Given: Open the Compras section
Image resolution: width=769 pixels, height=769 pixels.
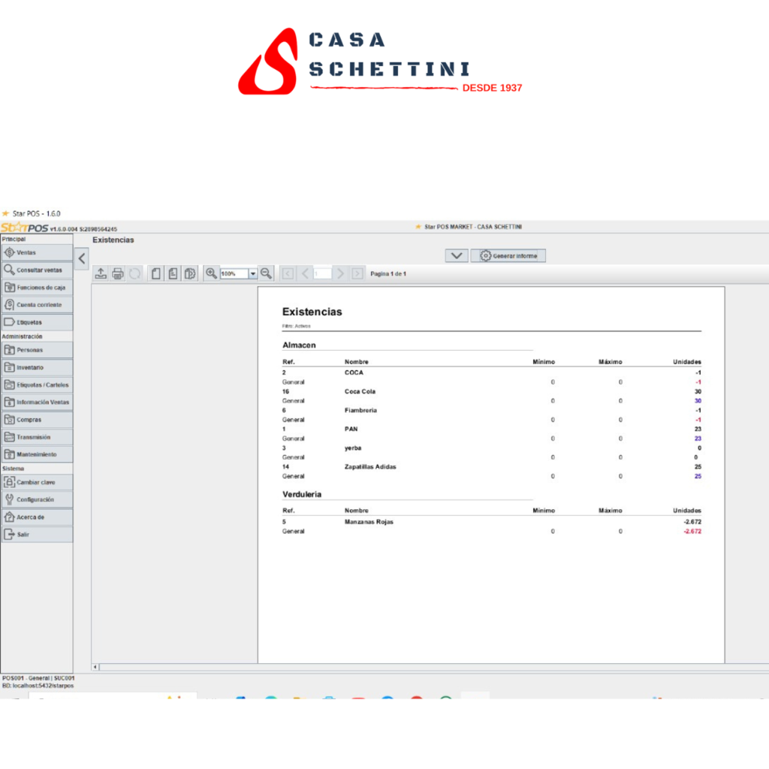Looking at the screenshot, I should click(37, 420).
